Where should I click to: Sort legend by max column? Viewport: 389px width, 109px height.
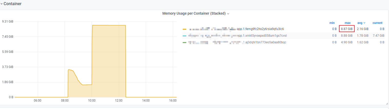click(347, 23)
